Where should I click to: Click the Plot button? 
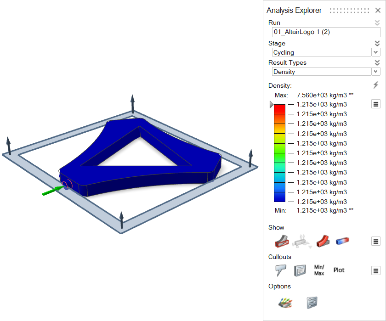(x=339, y=270)
